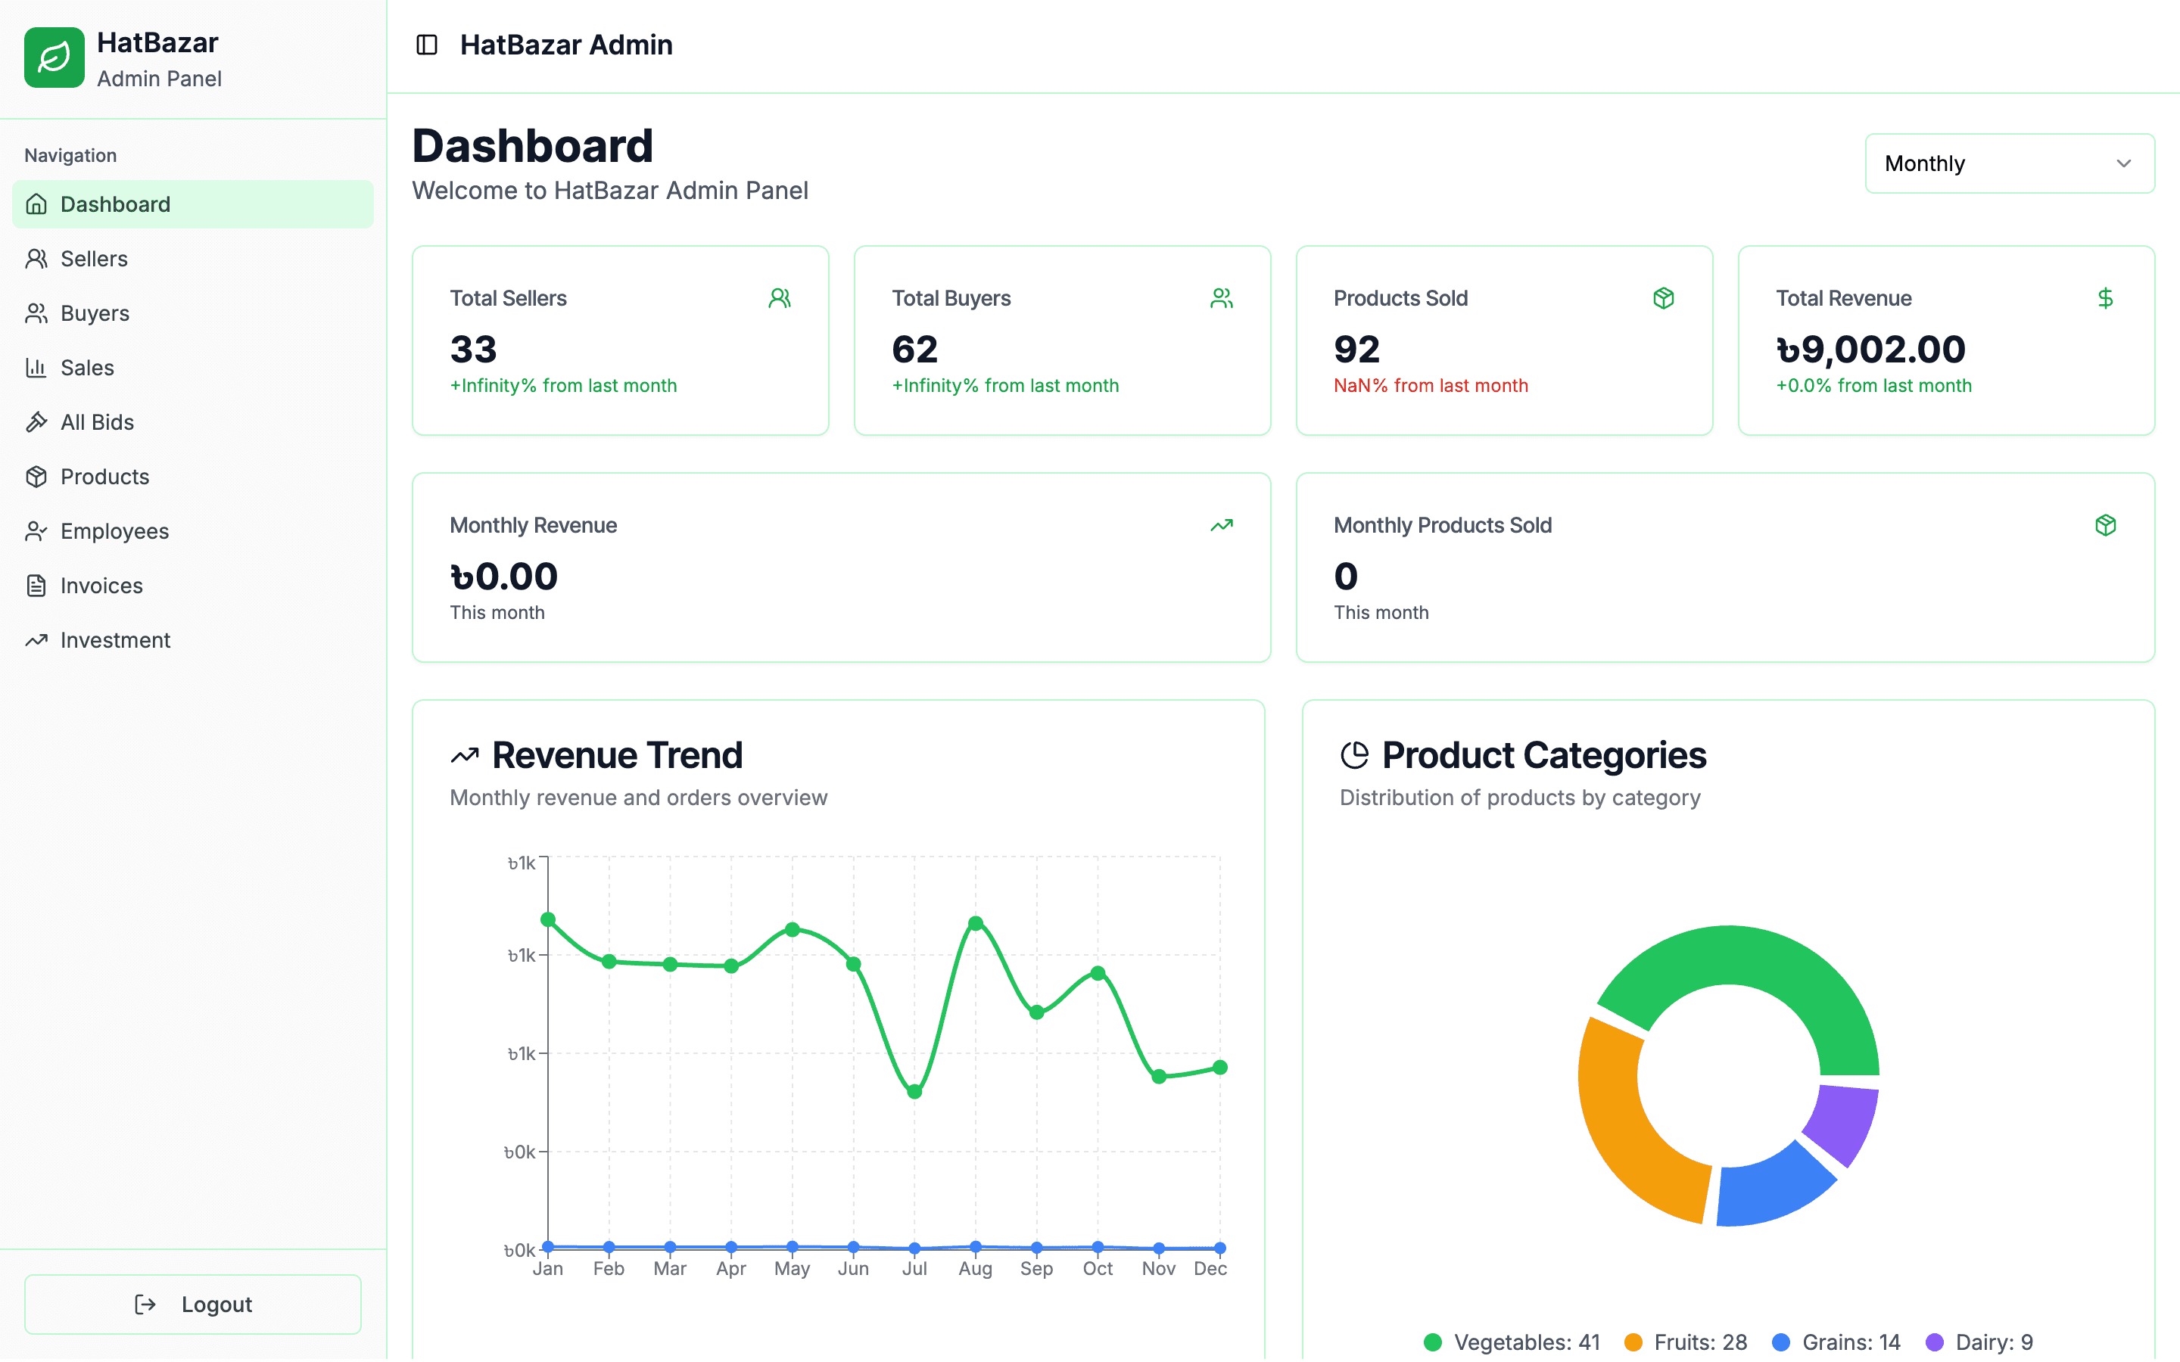Open the Employees menu item

click(114, 530)
